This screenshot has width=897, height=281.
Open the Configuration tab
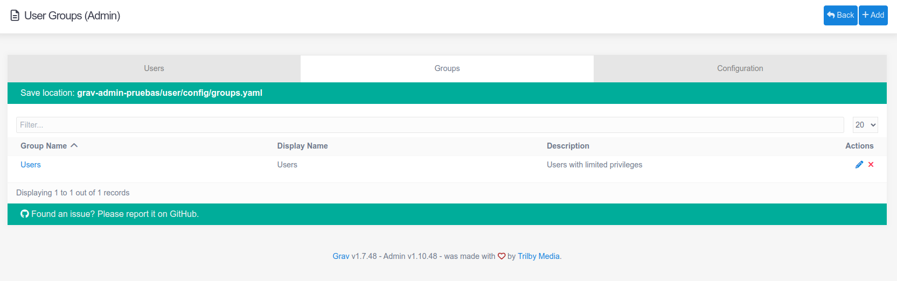pos(740,68)
